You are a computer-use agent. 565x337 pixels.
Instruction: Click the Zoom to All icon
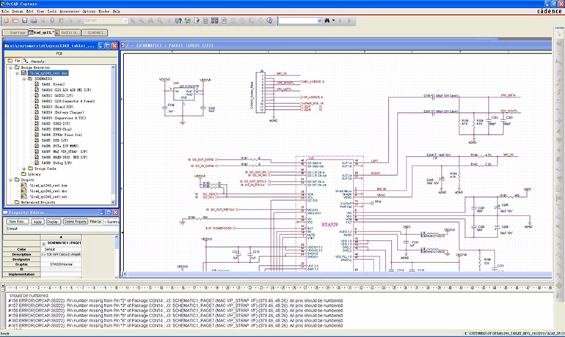(x=160, y=21)
